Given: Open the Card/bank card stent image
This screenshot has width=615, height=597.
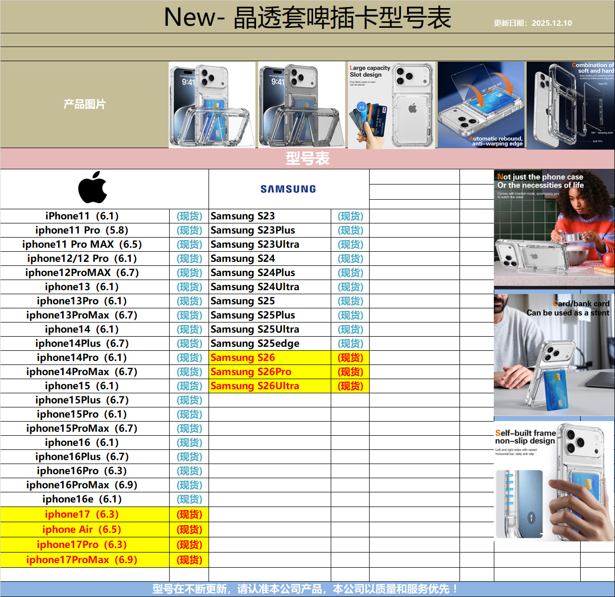Looking at the screenshot, I should [x=554, y=355].
